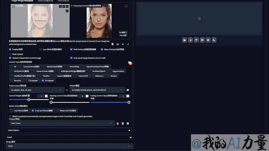Open the New Preset dropdown
Viewport: 269px width, 151px height.
62,123
